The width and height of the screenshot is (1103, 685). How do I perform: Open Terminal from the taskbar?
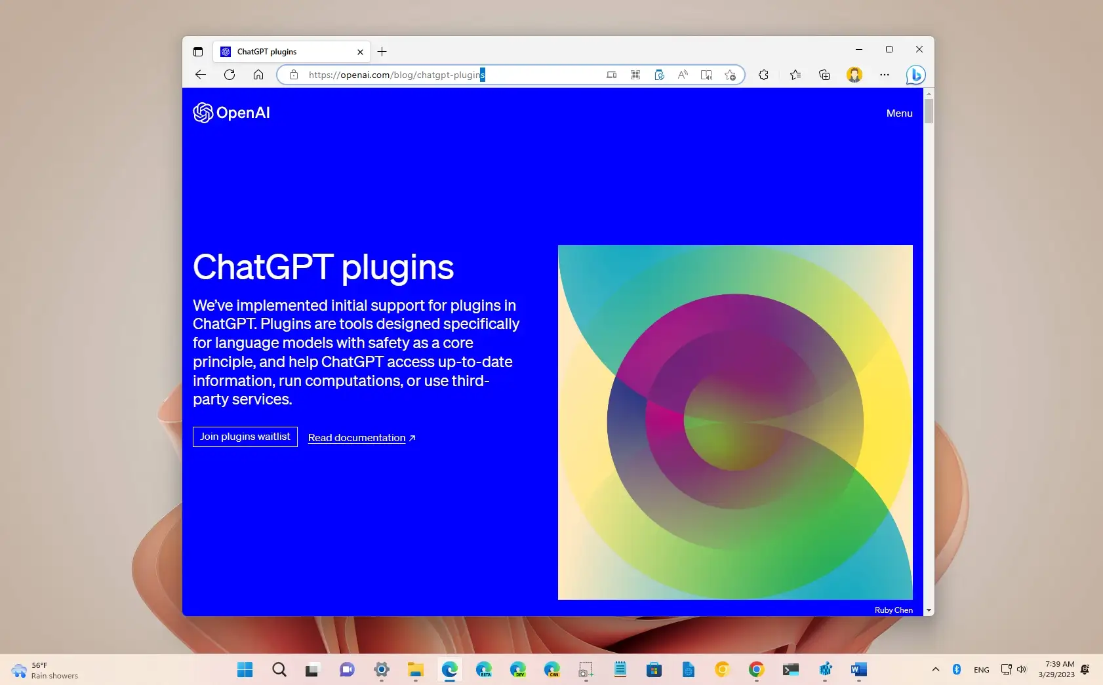[x=791, y=669]
